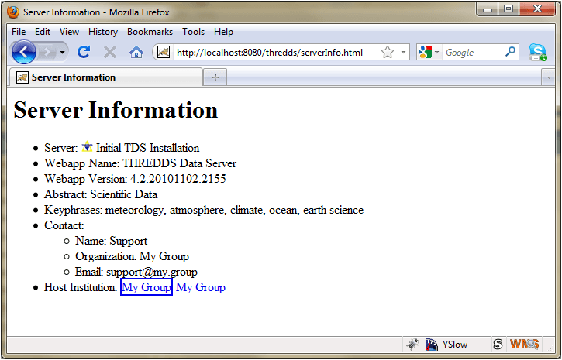Click the Organization: My Group text
Viewport: 562px width, 360px height.
[x=132, y=256]
